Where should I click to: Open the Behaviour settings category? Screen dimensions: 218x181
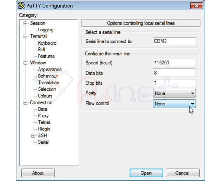click(48, 76)
